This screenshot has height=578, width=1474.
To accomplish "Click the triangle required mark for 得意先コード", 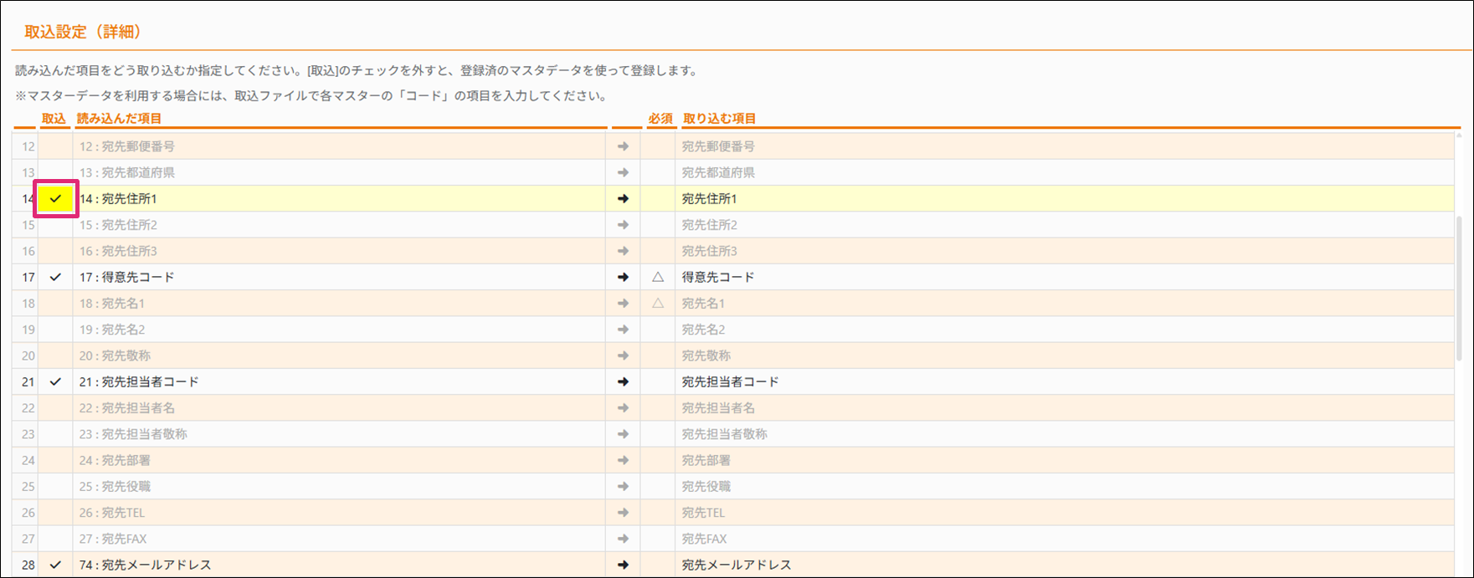I will pos(658,277).
